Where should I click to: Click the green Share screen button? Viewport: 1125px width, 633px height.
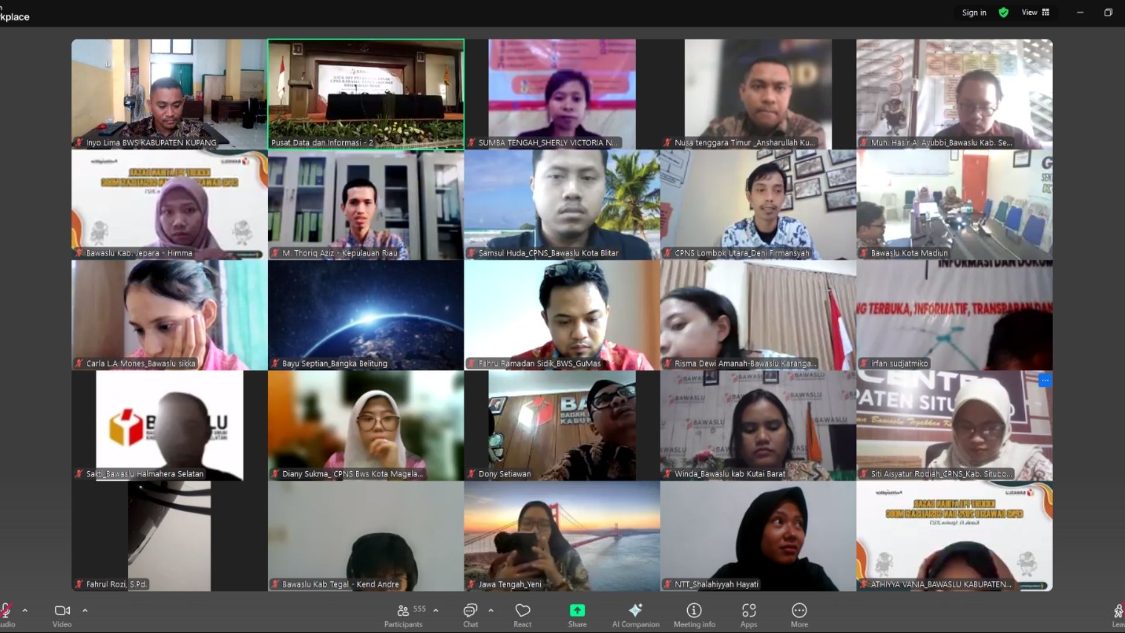(x=577, y=615)
